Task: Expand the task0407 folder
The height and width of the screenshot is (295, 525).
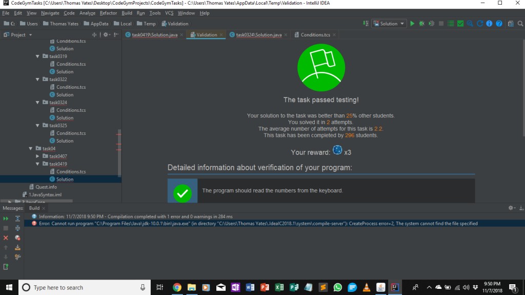Action: pos(38,156)
